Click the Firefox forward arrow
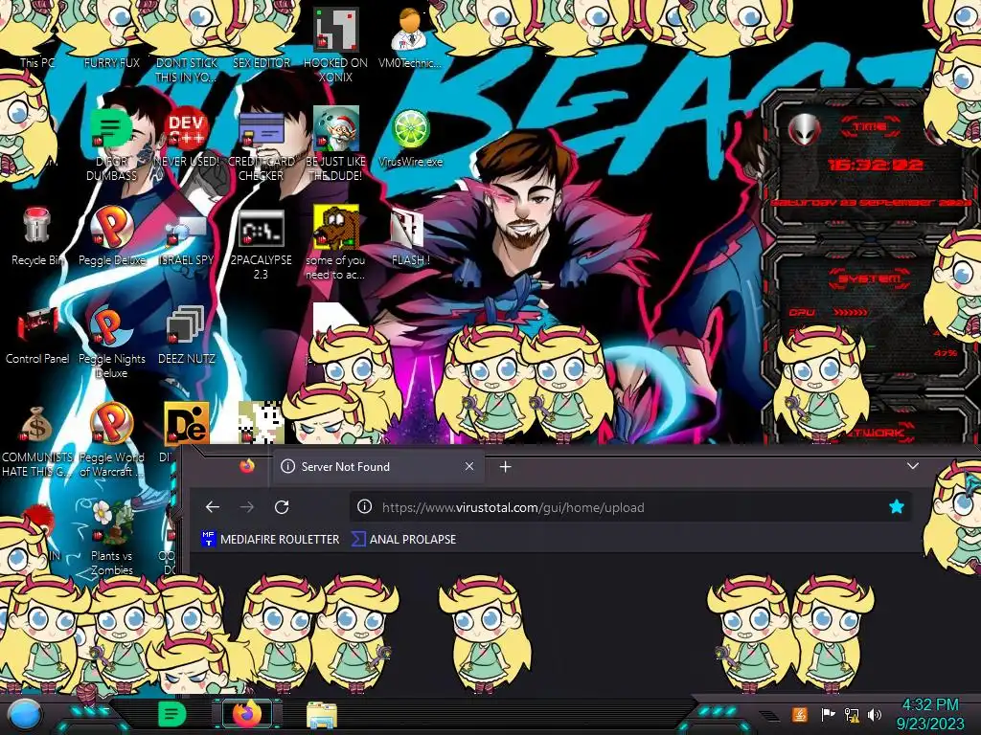 tap(247, 507)
